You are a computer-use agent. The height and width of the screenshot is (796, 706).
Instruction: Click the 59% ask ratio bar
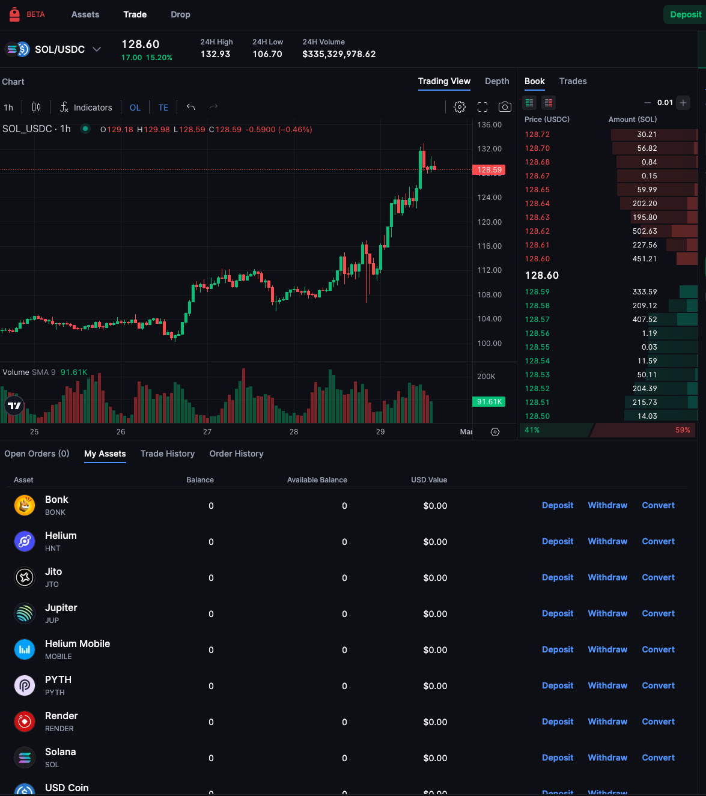tap(644, 430)
